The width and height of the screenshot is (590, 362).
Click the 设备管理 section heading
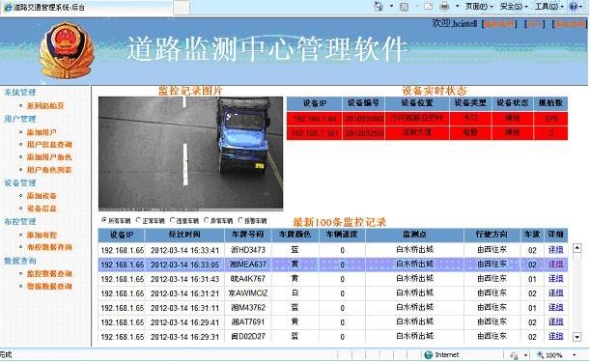tap(20, 182)
